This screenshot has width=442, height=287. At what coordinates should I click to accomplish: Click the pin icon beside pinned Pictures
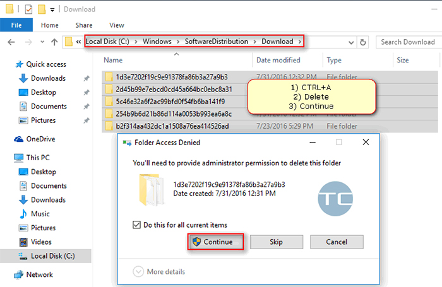(x=87, y=120)
